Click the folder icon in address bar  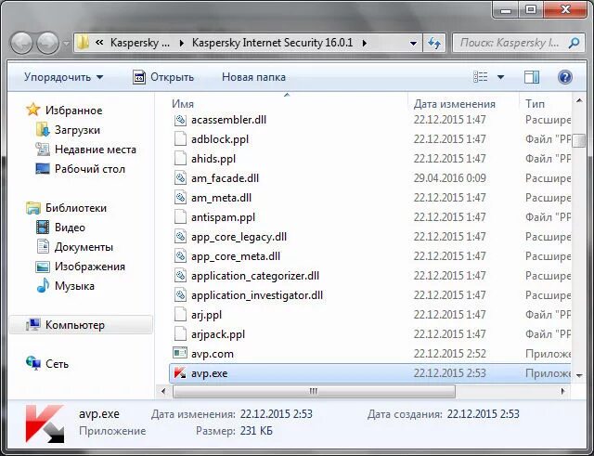pos(83,43)
